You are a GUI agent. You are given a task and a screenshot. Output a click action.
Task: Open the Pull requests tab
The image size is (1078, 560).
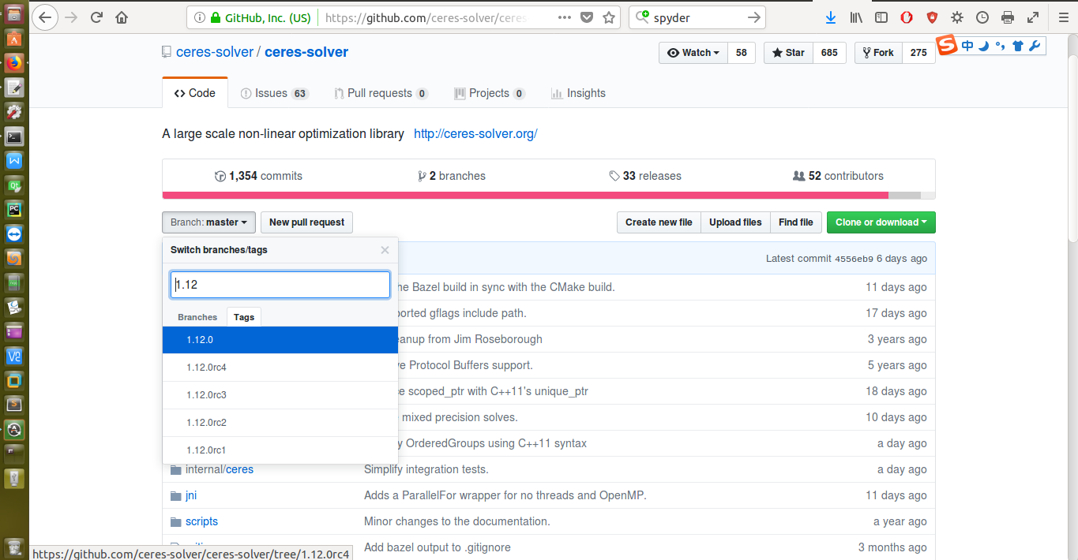(x=381, y=93)
